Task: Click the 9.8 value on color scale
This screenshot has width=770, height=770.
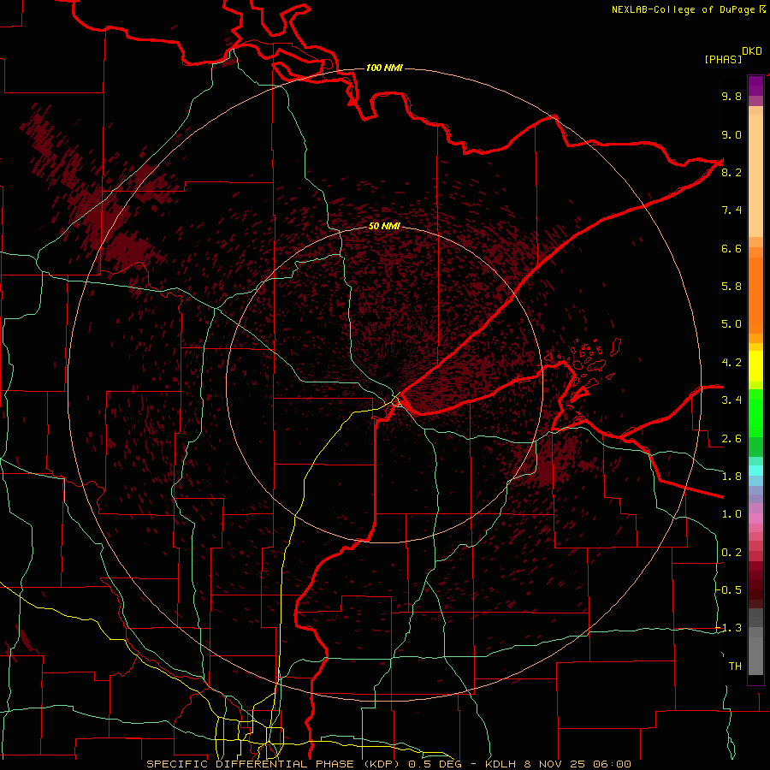Action: tap(731, 96)
